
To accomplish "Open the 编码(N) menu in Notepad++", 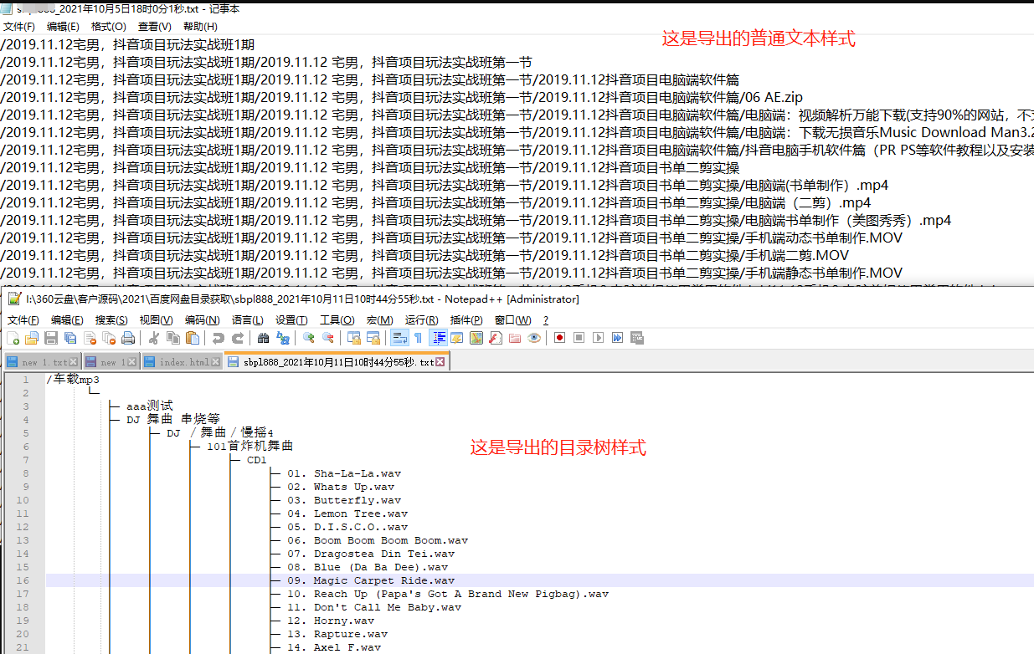I will coord(202,320).
